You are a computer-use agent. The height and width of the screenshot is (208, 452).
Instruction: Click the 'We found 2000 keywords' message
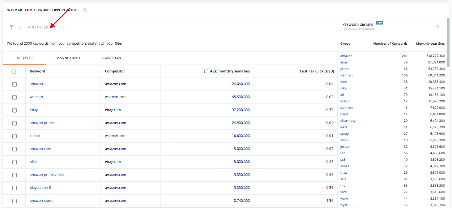(x=65, y=44)
